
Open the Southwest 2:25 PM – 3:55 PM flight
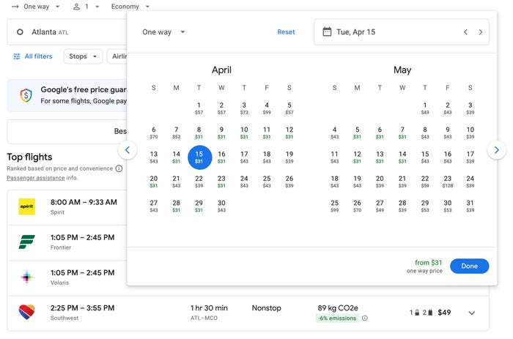[248, 313]
